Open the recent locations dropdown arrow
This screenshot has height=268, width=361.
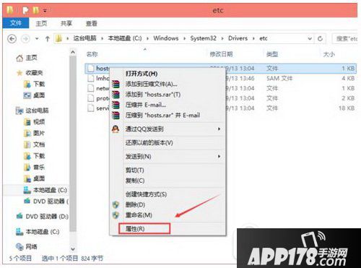click(37, 38)
